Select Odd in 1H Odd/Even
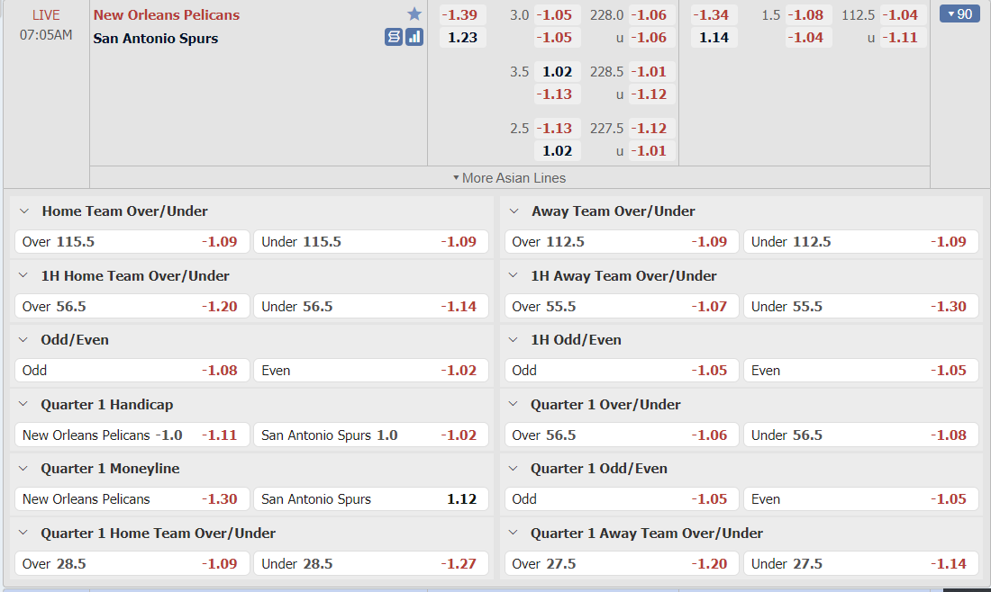Viewport: 991px width, 592px height. [x=622, y=371]
